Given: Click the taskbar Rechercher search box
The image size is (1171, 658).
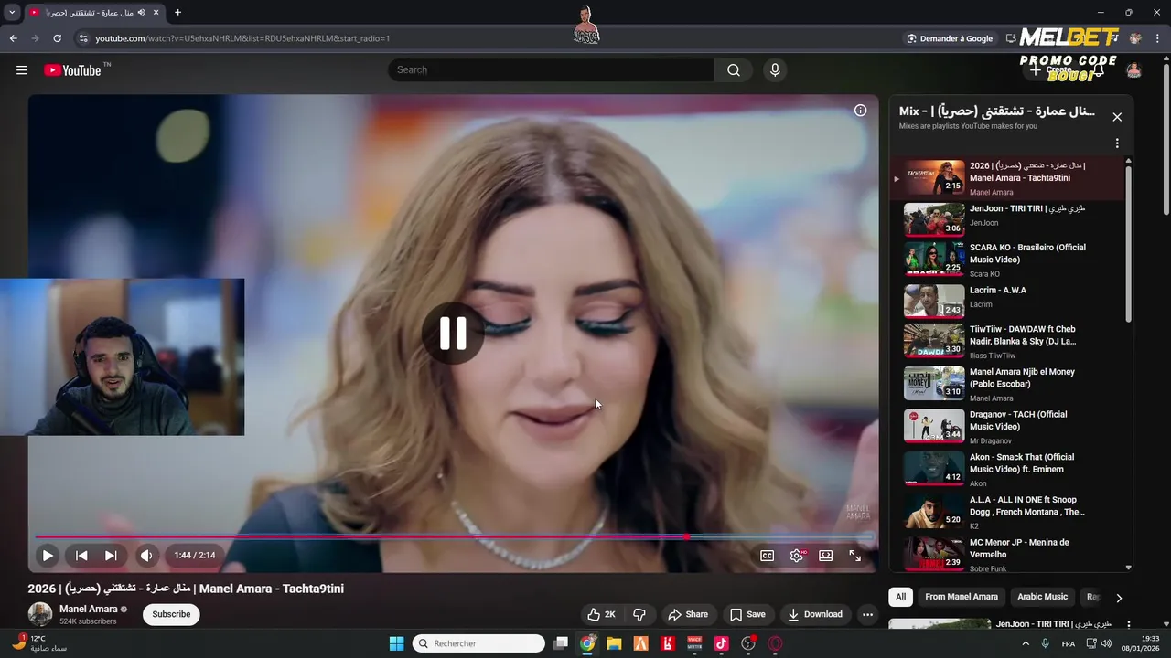Looking at the screenshot, I should [x=478, y=643].
